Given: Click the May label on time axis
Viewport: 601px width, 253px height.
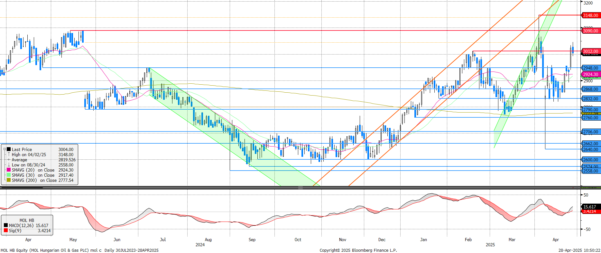Looking at the screenshot, I should tap(73, 240).
